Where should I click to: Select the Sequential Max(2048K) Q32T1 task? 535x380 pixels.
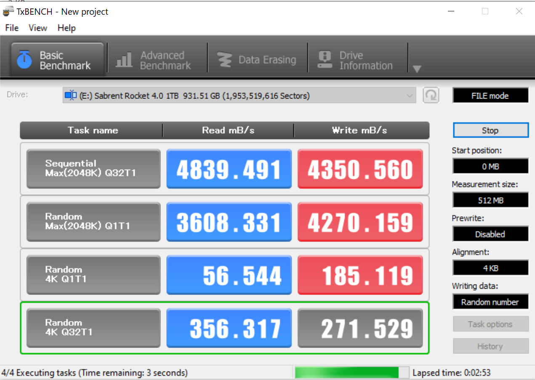(x=93, y=169)
